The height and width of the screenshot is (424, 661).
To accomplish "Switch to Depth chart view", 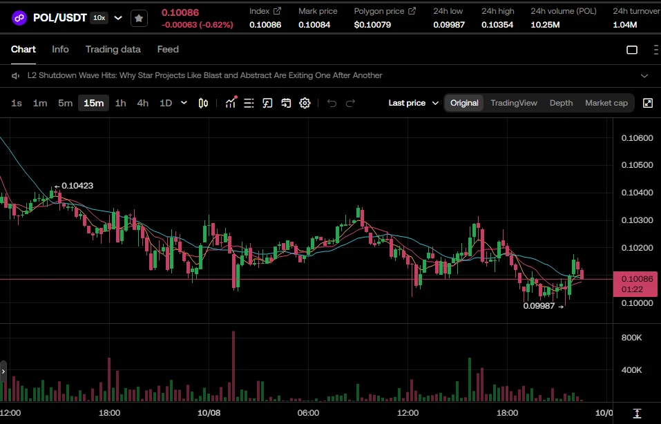I will [561, 103].
